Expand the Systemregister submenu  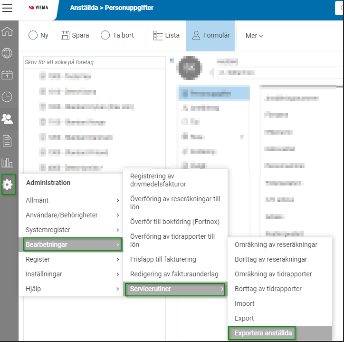(72, 230)
